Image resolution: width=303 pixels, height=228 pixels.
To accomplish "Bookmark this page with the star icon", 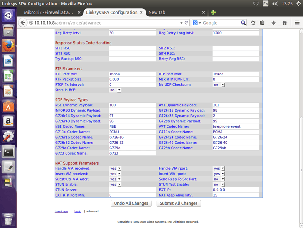I will click(x=253, y=23).
